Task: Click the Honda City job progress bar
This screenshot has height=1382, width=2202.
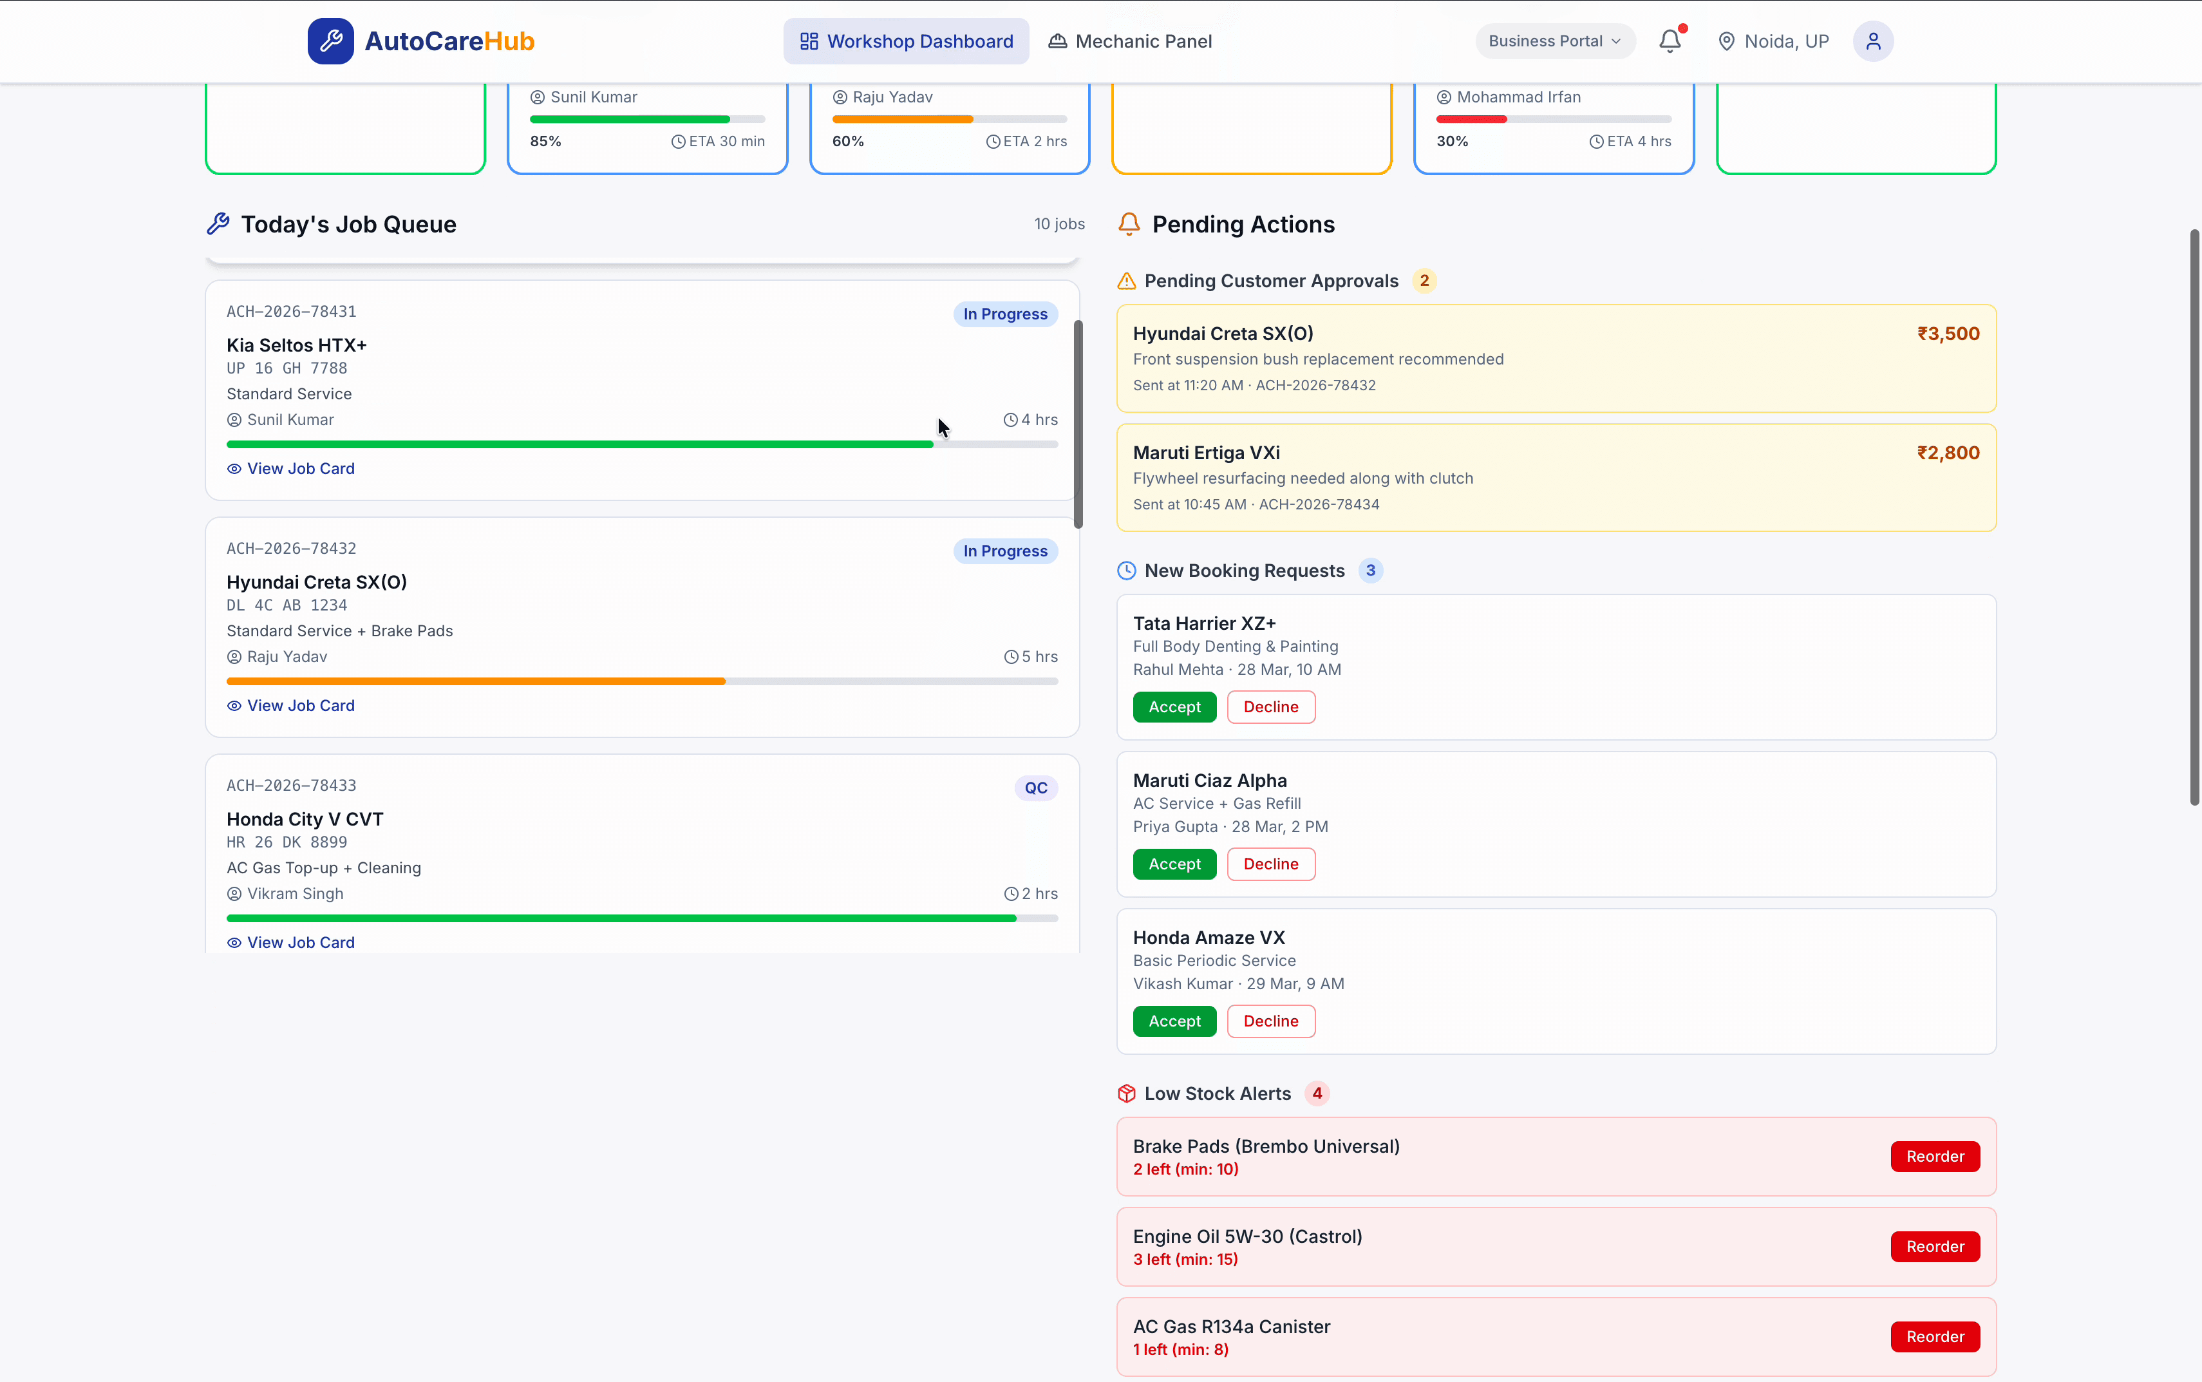Action: pyautogui.click(x=639, y=918)
